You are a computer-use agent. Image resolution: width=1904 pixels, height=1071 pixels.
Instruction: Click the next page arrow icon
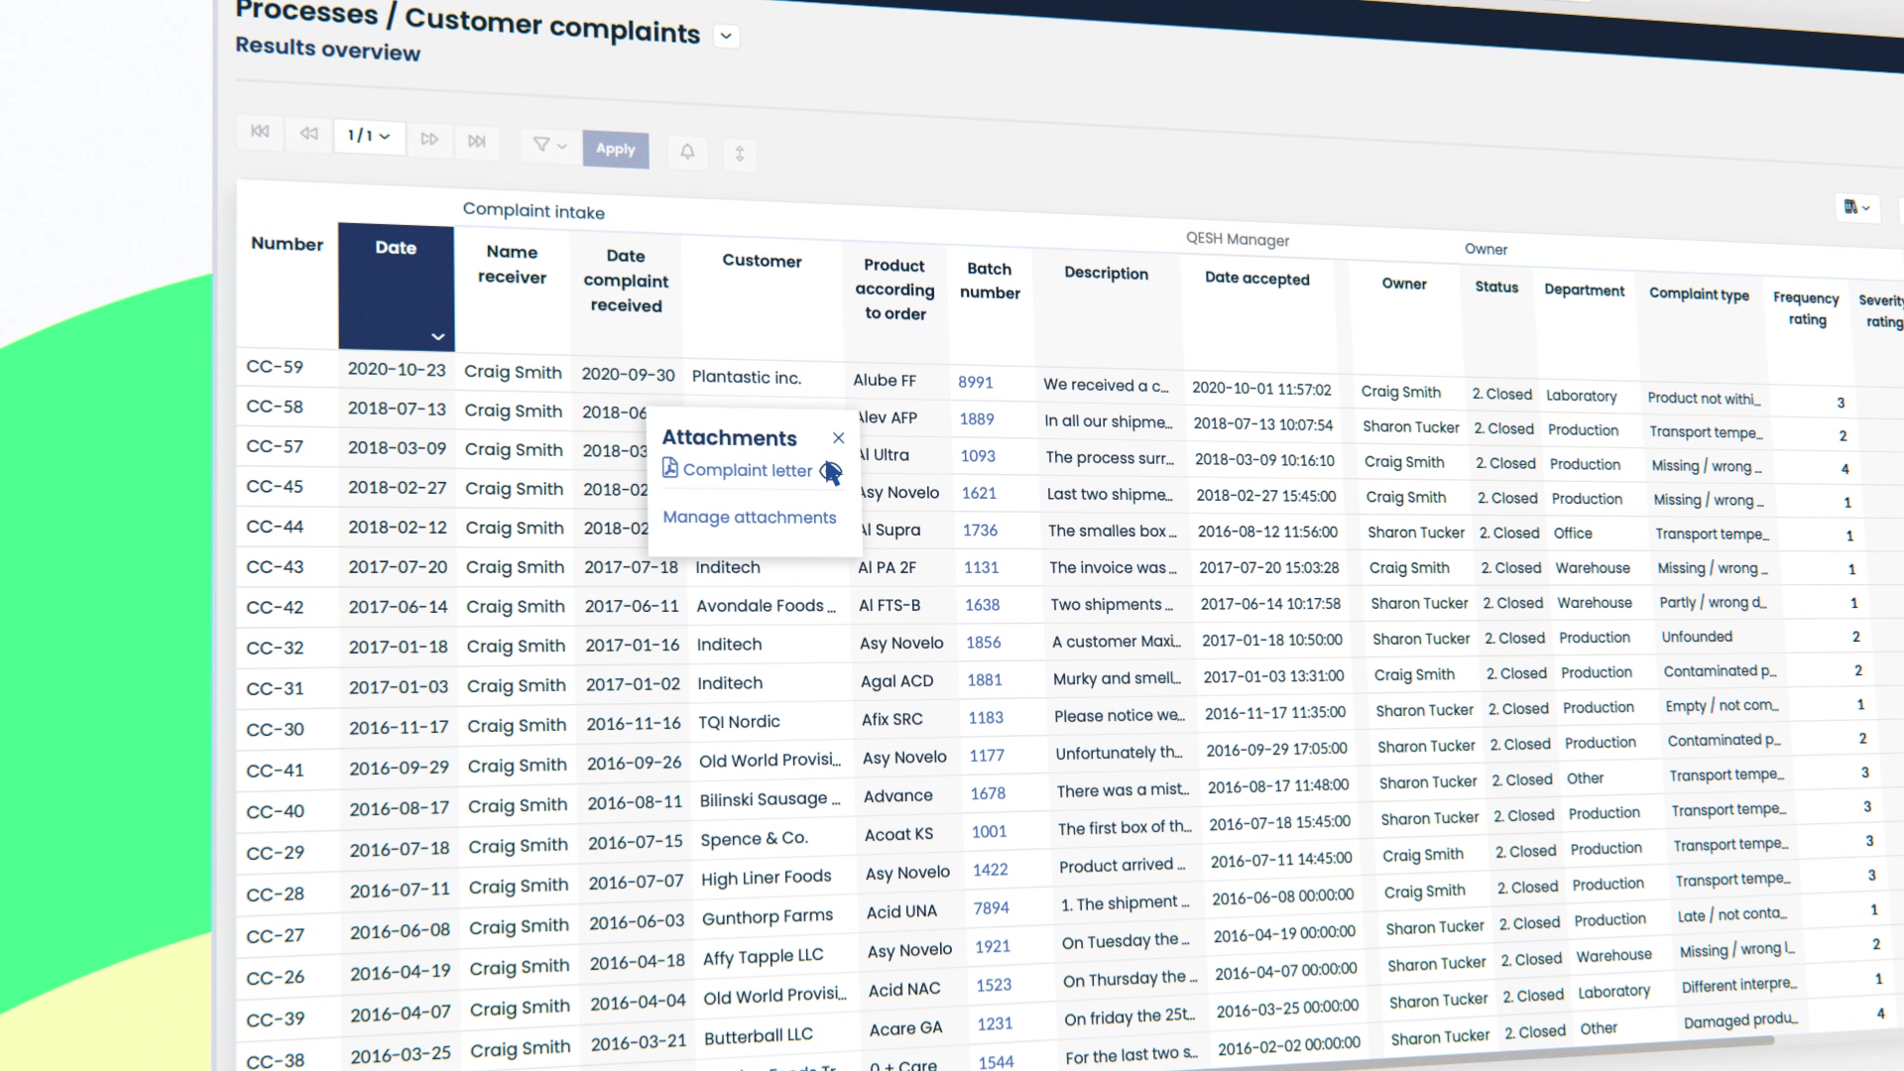click(429, 139)
